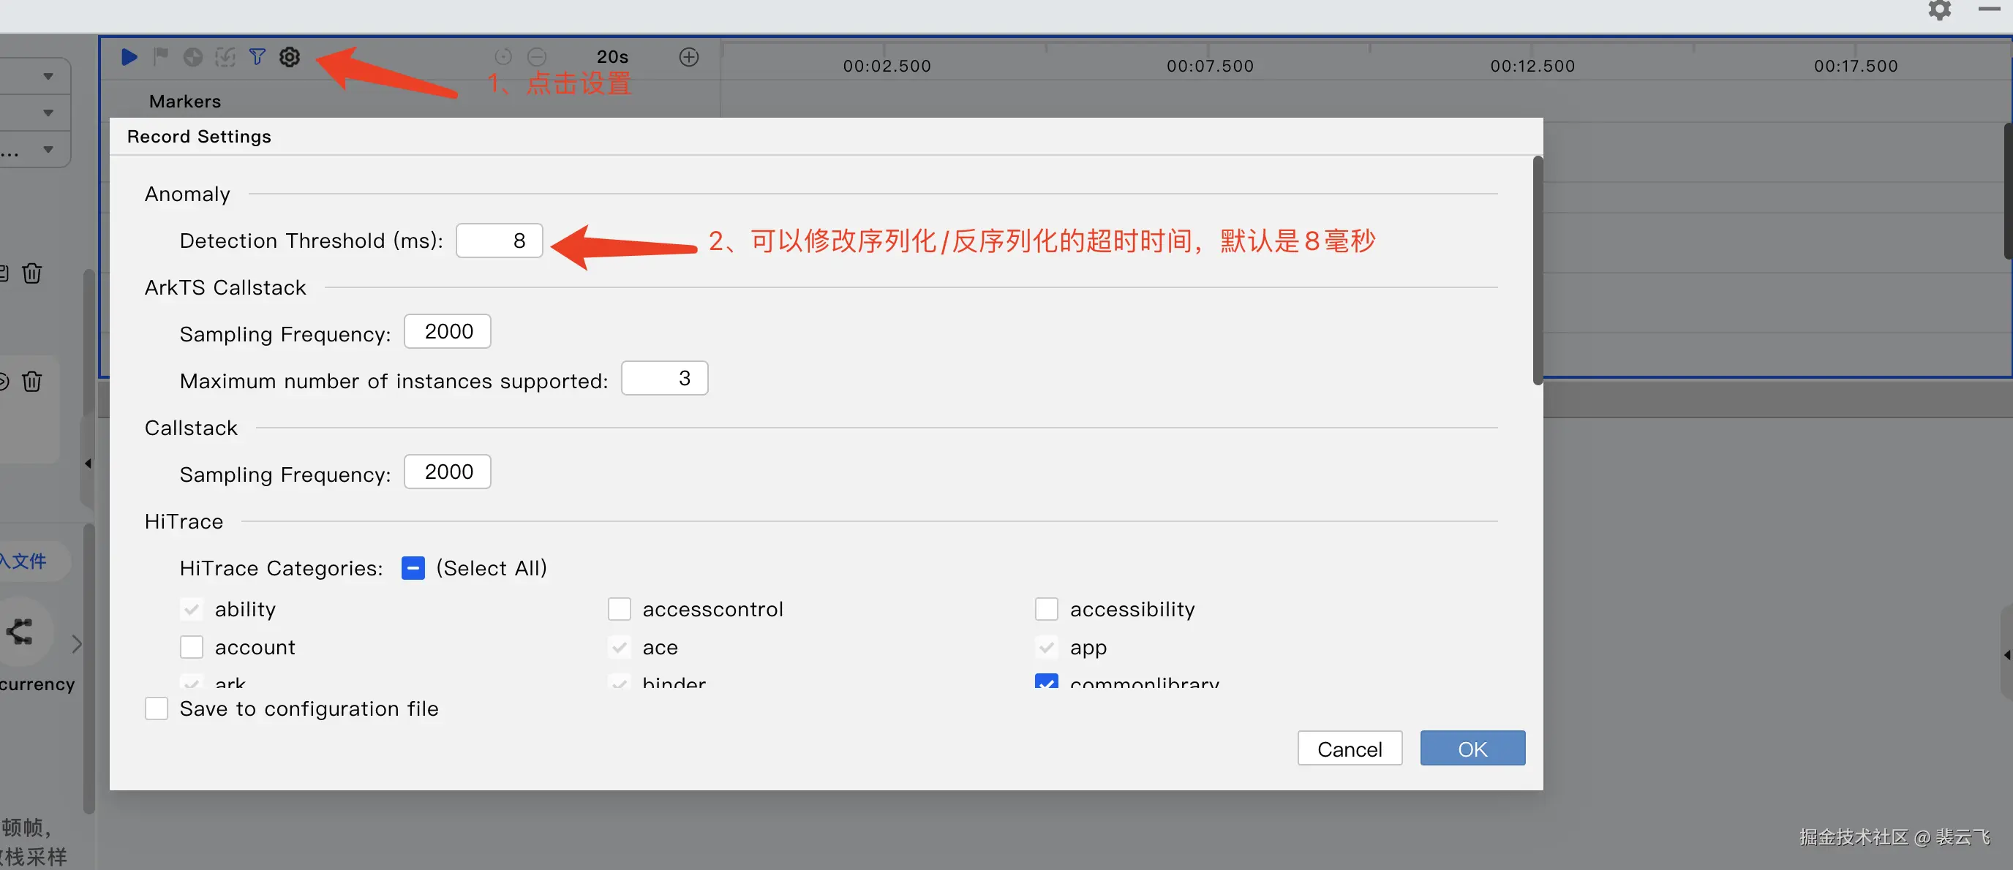Click the filter funnel icon in the toolbar

click(257, 57)
